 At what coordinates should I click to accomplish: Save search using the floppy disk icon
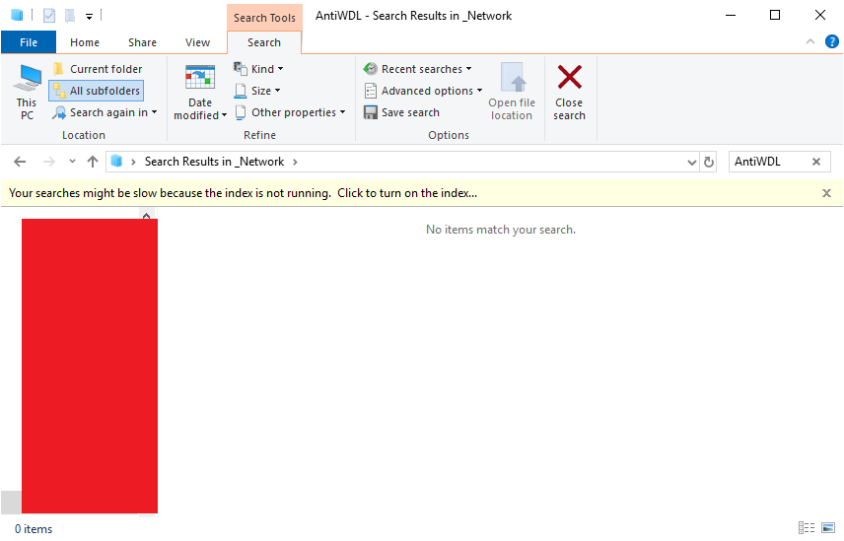(371, 112)
